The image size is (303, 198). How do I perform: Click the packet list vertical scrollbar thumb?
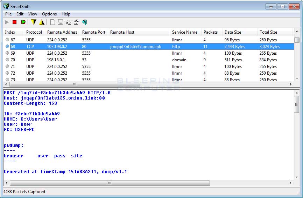click(297, 40)
